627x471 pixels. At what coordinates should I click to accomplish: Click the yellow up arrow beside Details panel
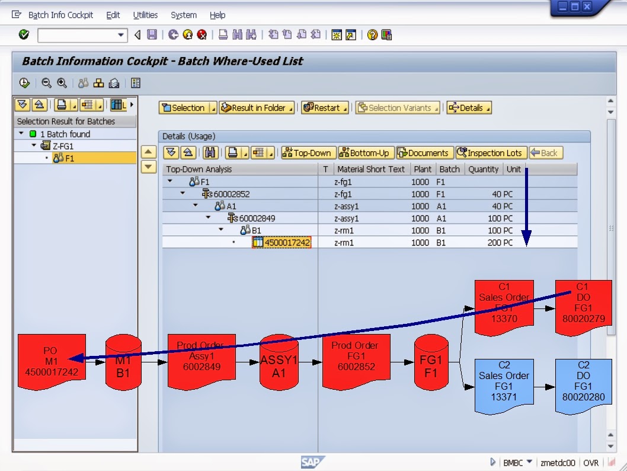point(148,152)
